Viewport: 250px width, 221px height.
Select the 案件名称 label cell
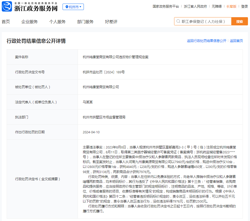click(42, 57)
